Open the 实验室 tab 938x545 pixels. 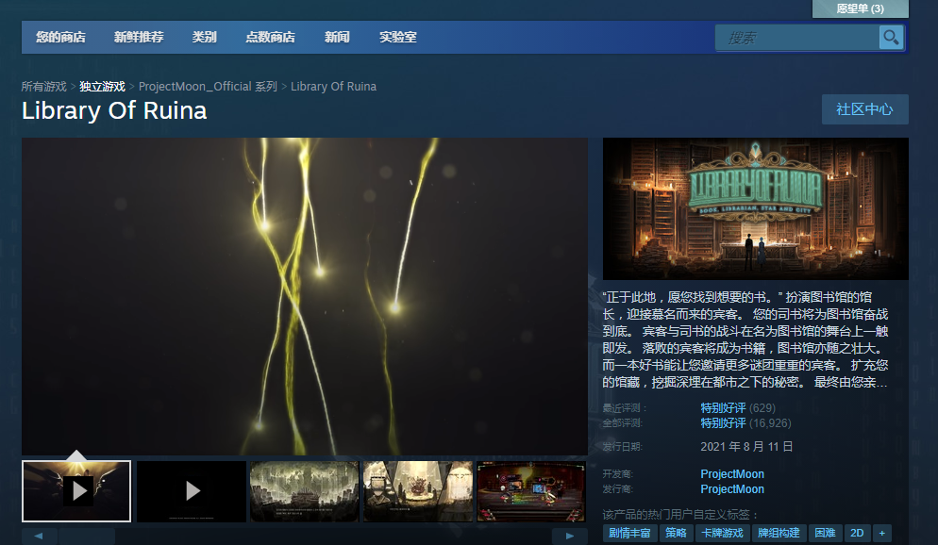click(x=398, y=37)
